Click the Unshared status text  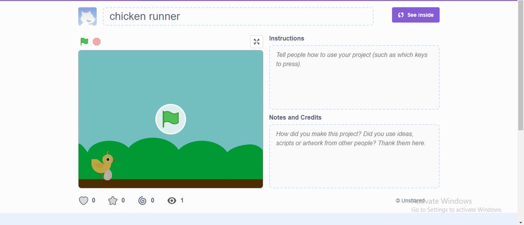[x=413, y=201]
